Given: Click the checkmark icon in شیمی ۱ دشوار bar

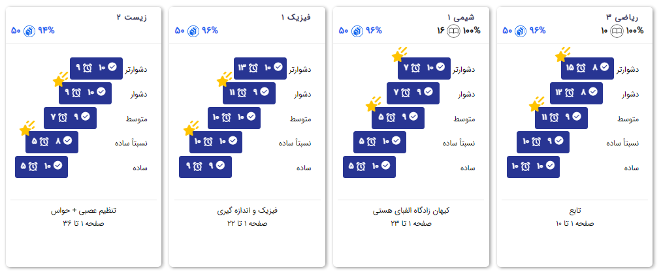Looking at the screenshot, I should tap(428, 93).
